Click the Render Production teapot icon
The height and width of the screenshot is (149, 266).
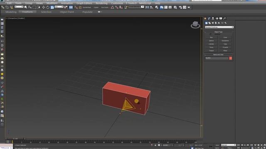click(x=189, y=7)
